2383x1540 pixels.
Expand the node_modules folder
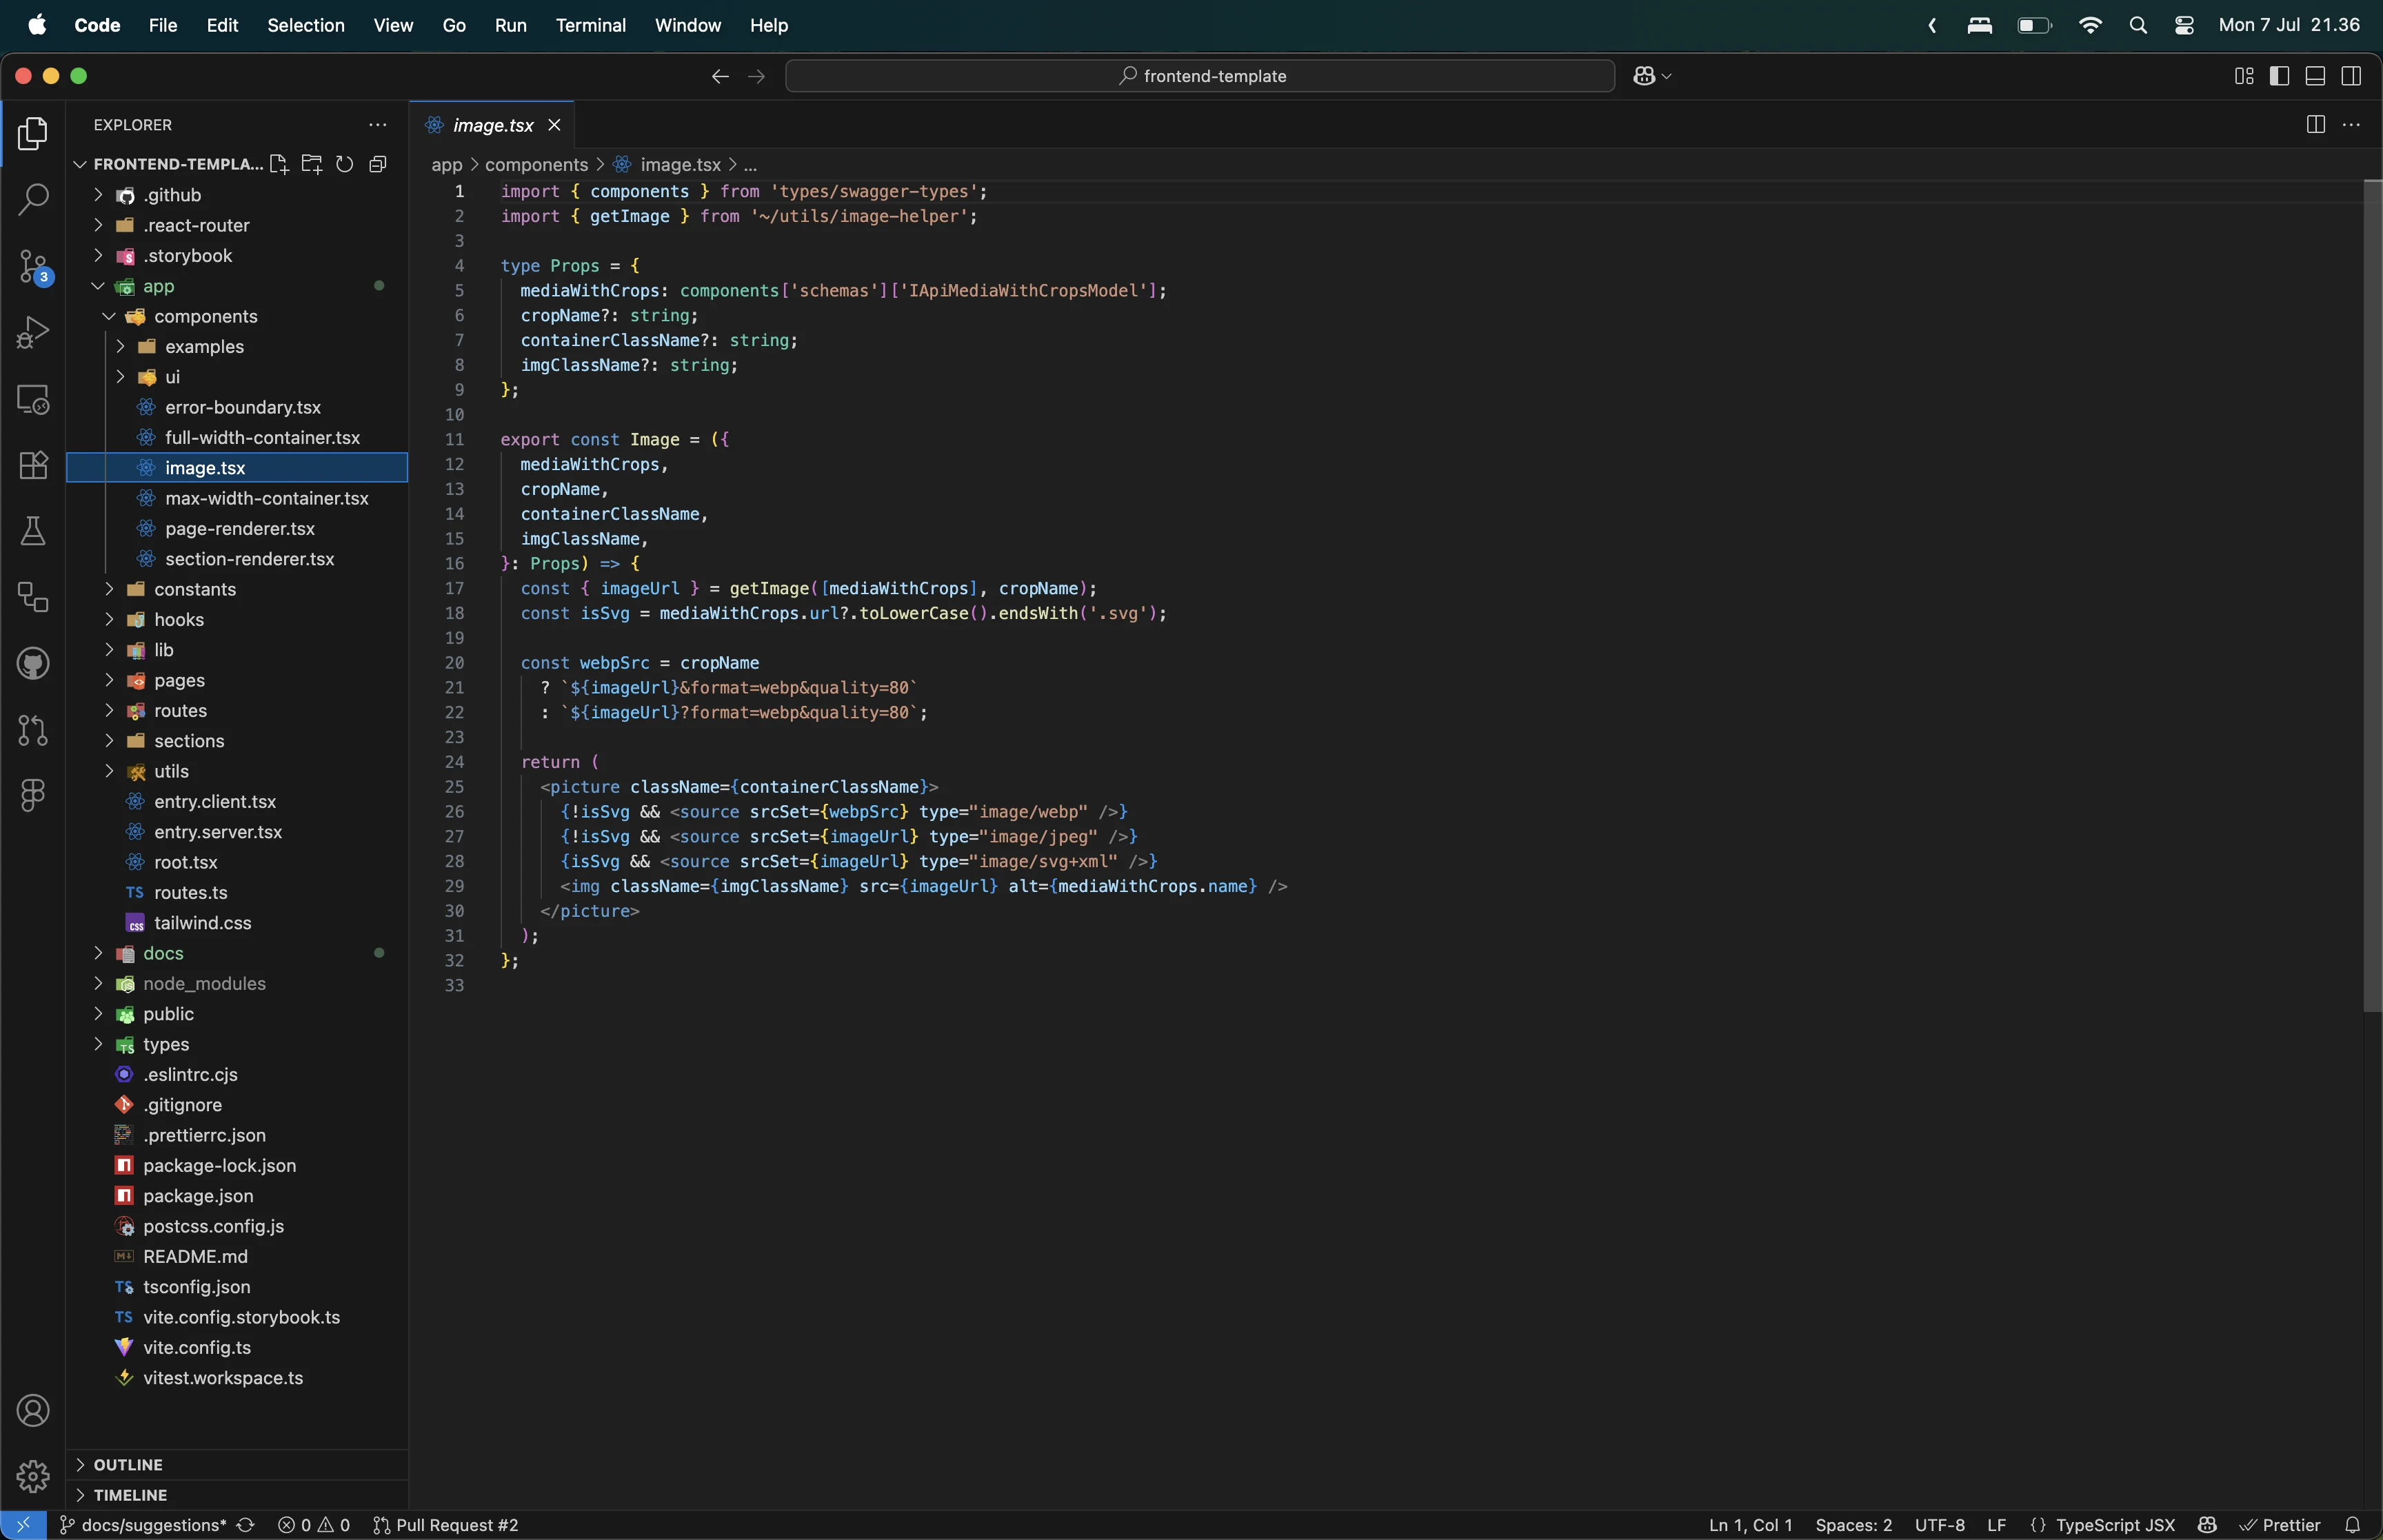[97, 984]
